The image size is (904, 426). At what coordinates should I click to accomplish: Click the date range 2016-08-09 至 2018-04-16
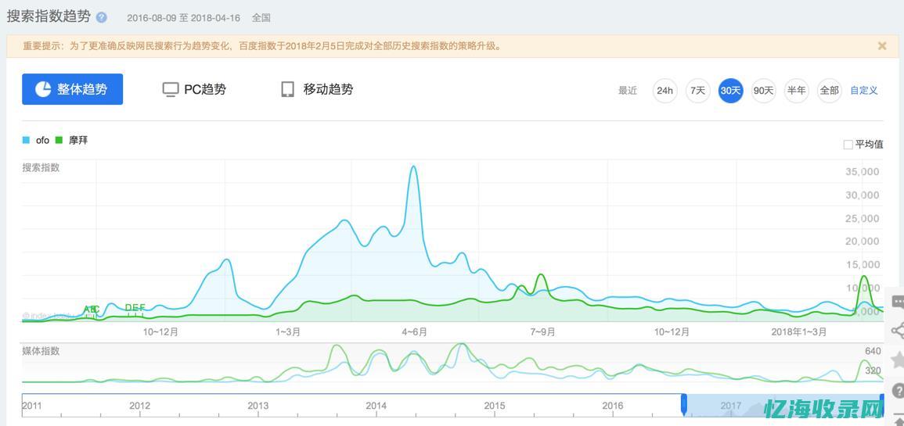[x=183, y=18]
